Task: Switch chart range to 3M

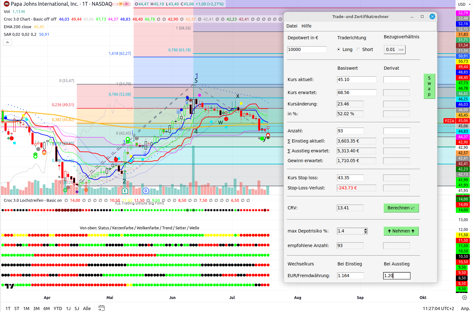Action: tap(36, 309)
